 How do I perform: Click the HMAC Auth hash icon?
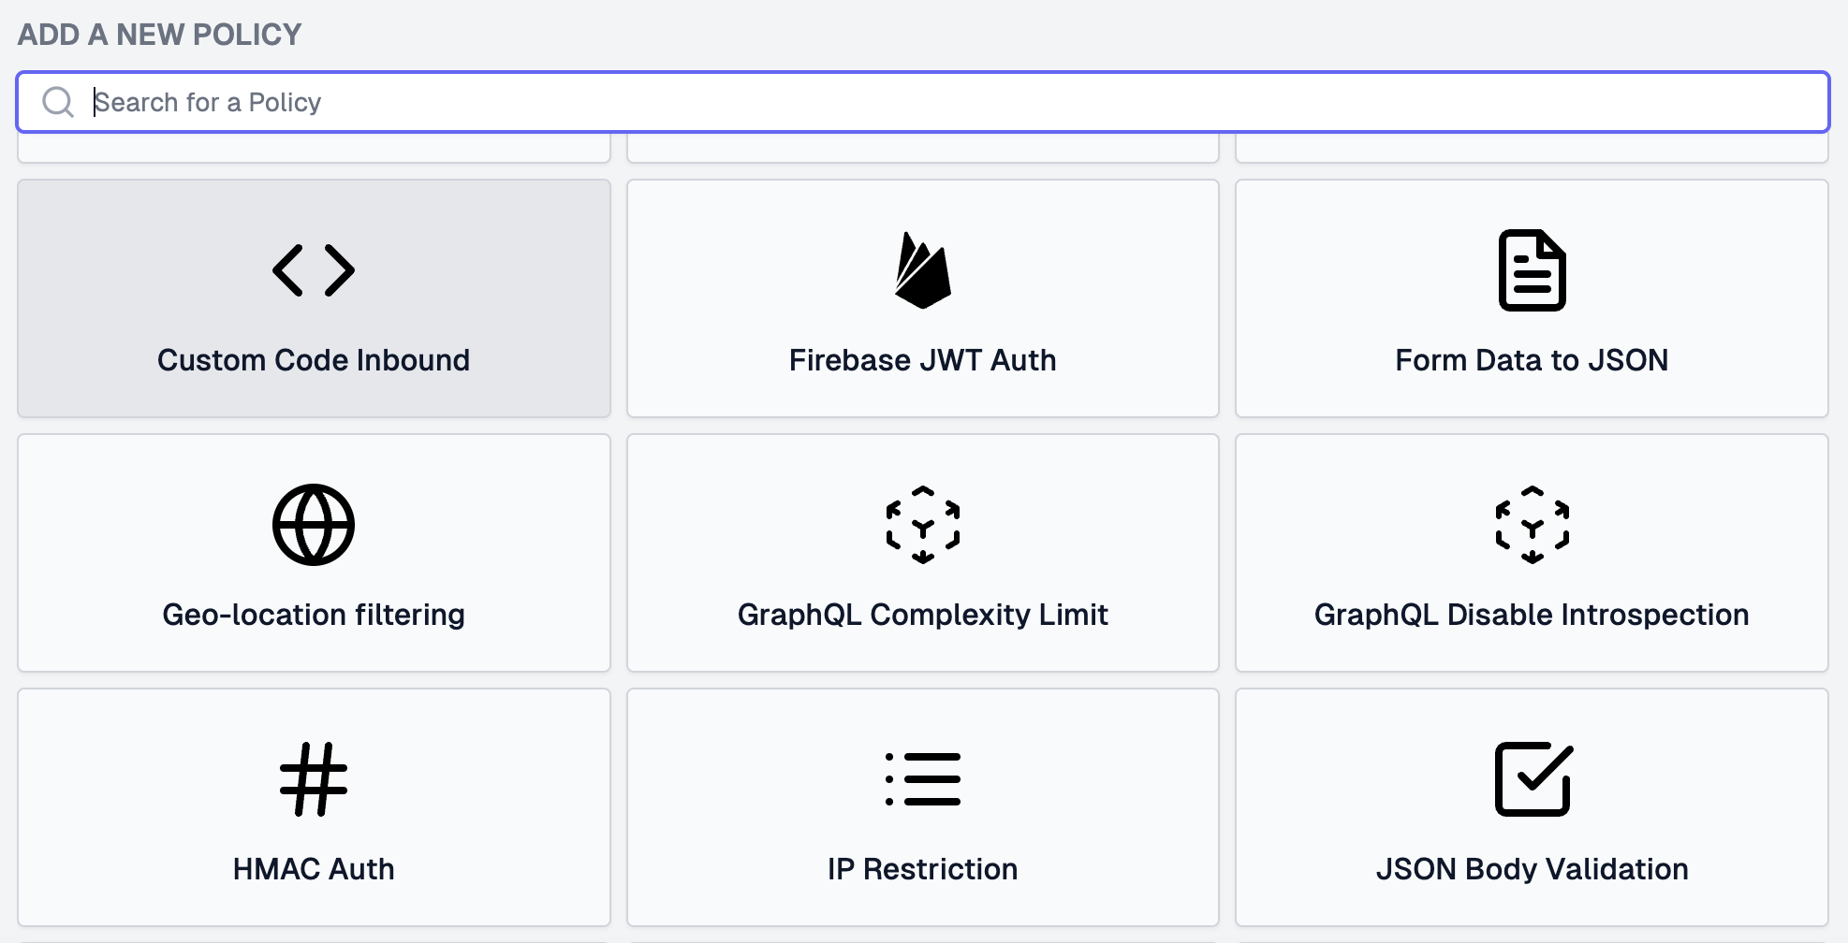tap(314, 779)
